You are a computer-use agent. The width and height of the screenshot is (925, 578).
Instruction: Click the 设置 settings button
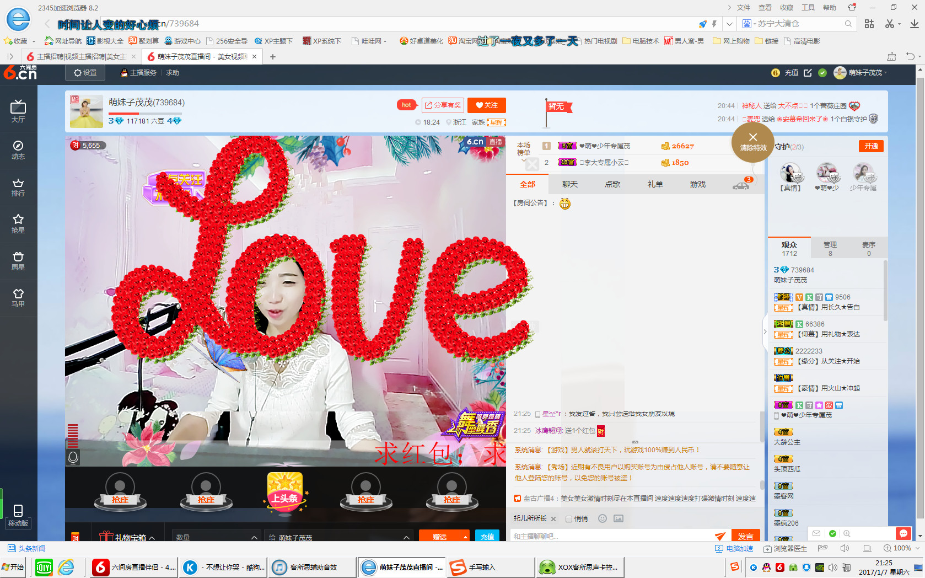point(85,73)
